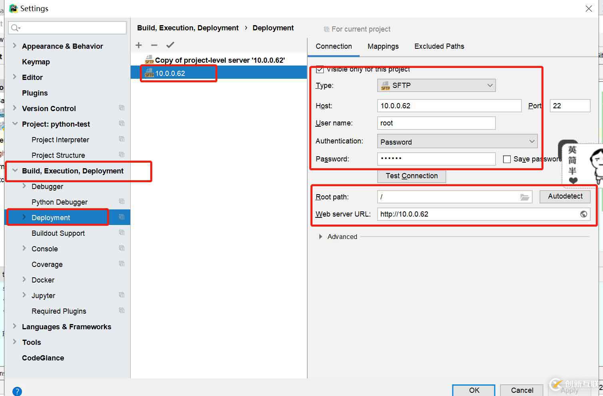Open Python Debugger settings
Image resolution: width=603 pixels, height=396 pixels.
(x=60, y=202)
